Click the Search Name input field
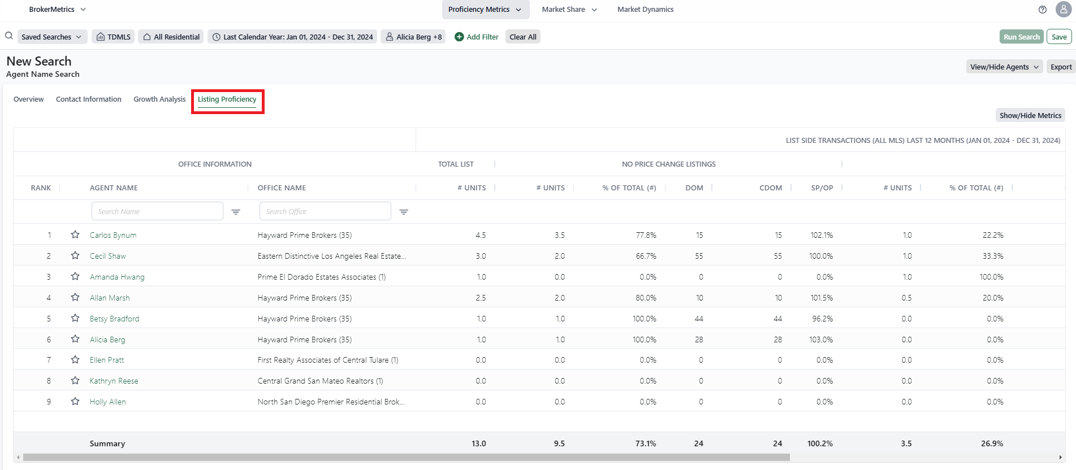This screenshot has height=470, width=1076. (x=157, y=211)
